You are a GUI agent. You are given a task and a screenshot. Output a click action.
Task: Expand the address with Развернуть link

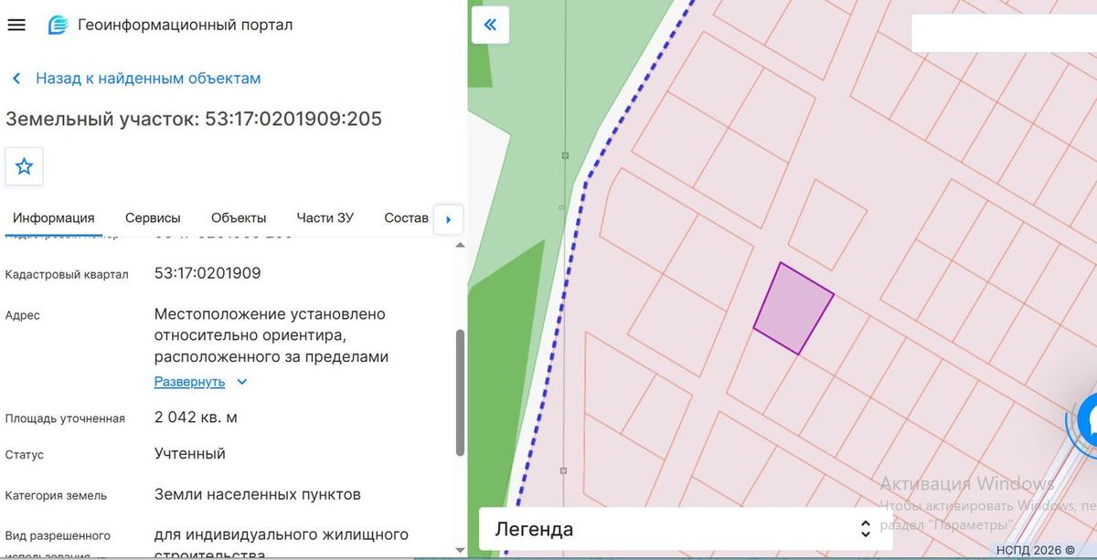201,381
